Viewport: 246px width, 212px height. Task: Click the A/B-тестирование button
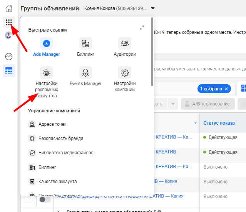(208, 104)
